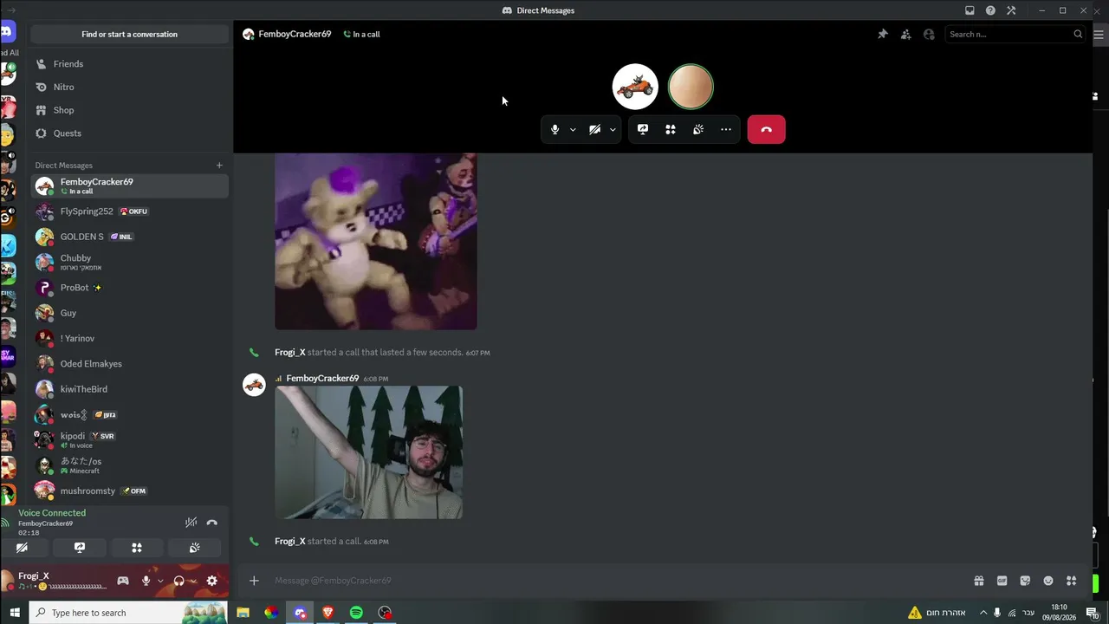Share your screen from the call controls
This screenshot has width=1109, height=624.
click(x=643, y=129)
